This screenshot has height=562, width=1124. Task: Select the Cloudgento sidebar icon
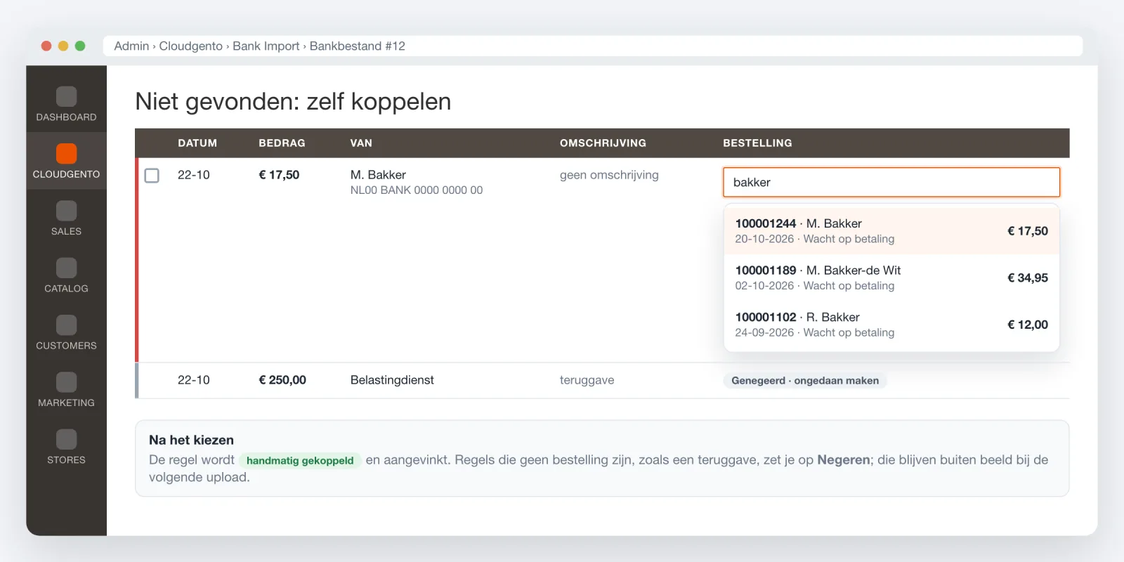tap(66, 153)
